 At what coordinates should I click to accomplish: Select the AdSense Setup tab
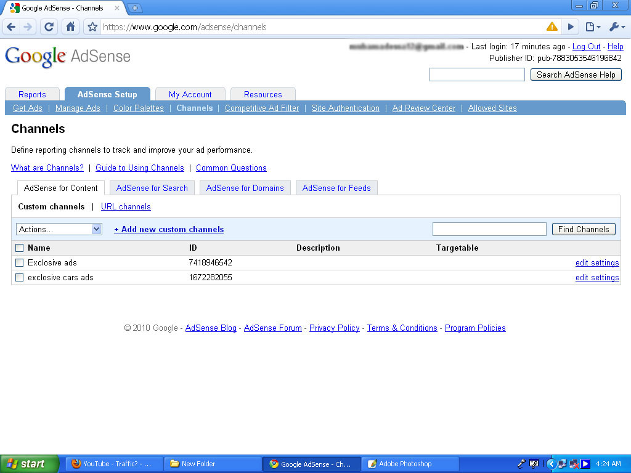(x=107, y=94)
